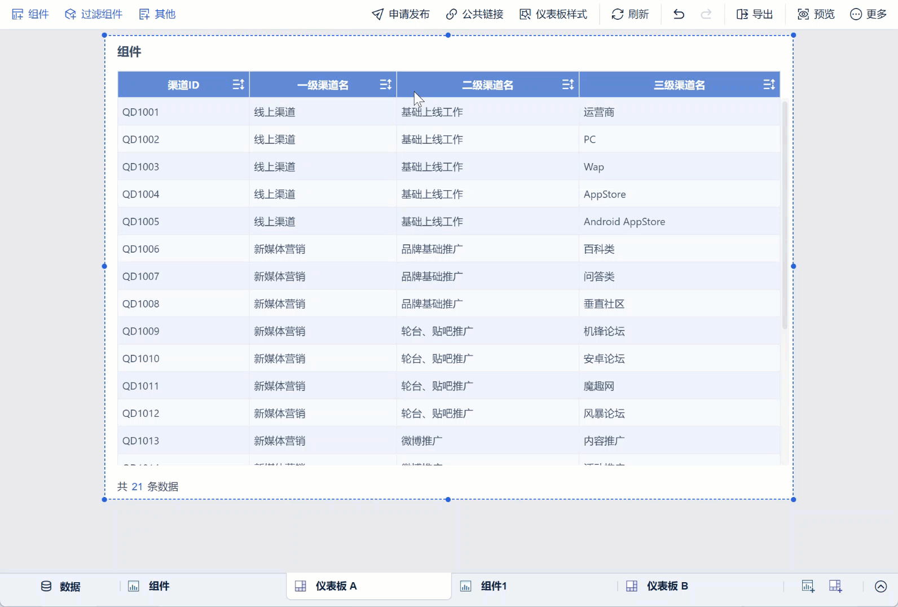Viewport: 898px width, 607px height.
Task: Add a new dashboard tab icon
Action: (835, 586)
